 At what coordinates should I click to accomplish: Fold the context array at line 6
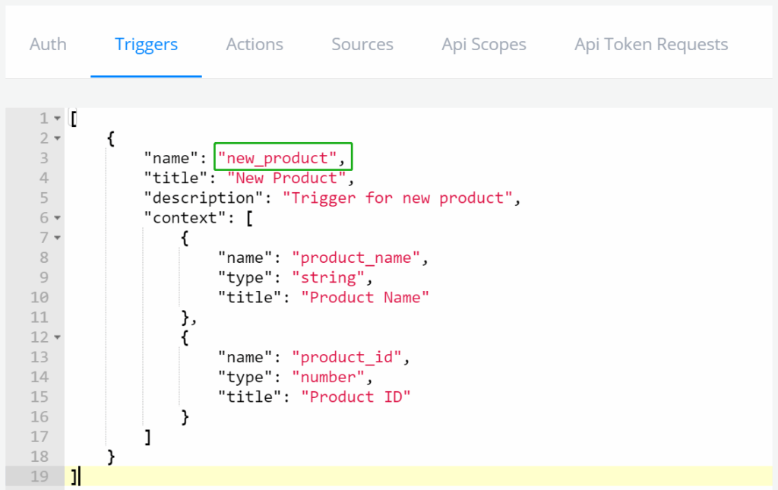tap(57, 218)
